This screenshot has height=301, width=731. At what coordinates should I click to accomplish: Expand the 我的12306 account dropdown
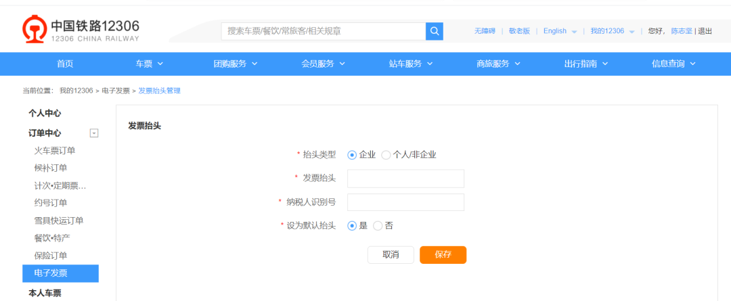point(612,31)
